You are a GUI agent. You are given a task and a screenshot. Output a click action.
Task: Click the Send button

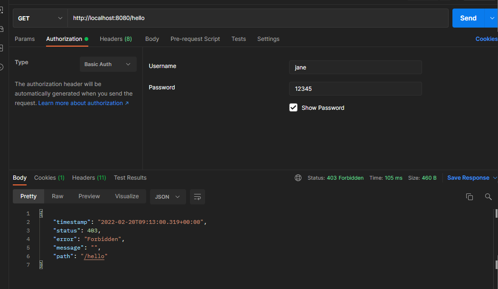[x=469, y=18]
